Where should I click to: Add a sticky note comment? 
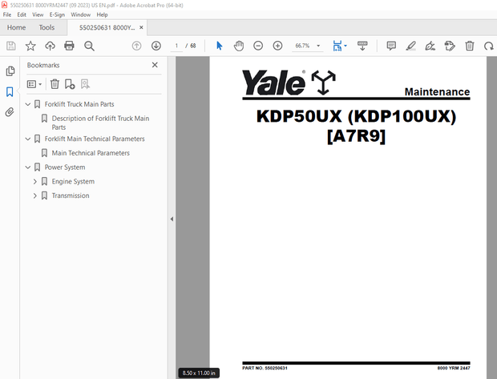pos(391,46)
